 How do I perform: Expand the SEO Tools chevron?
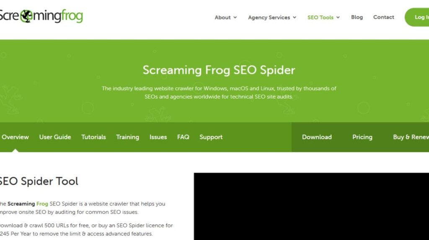pyautogui.click(x=338, y=18)
